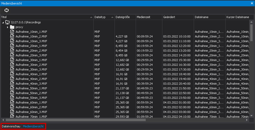Click the scroll right arrow at bottom
The height and width of the screenshot is (130, 255).
(x=247, y=120)
